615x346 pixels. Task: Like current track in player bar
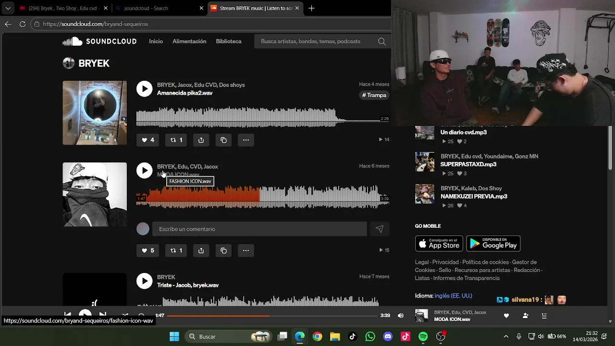click(x=506, y=316)
